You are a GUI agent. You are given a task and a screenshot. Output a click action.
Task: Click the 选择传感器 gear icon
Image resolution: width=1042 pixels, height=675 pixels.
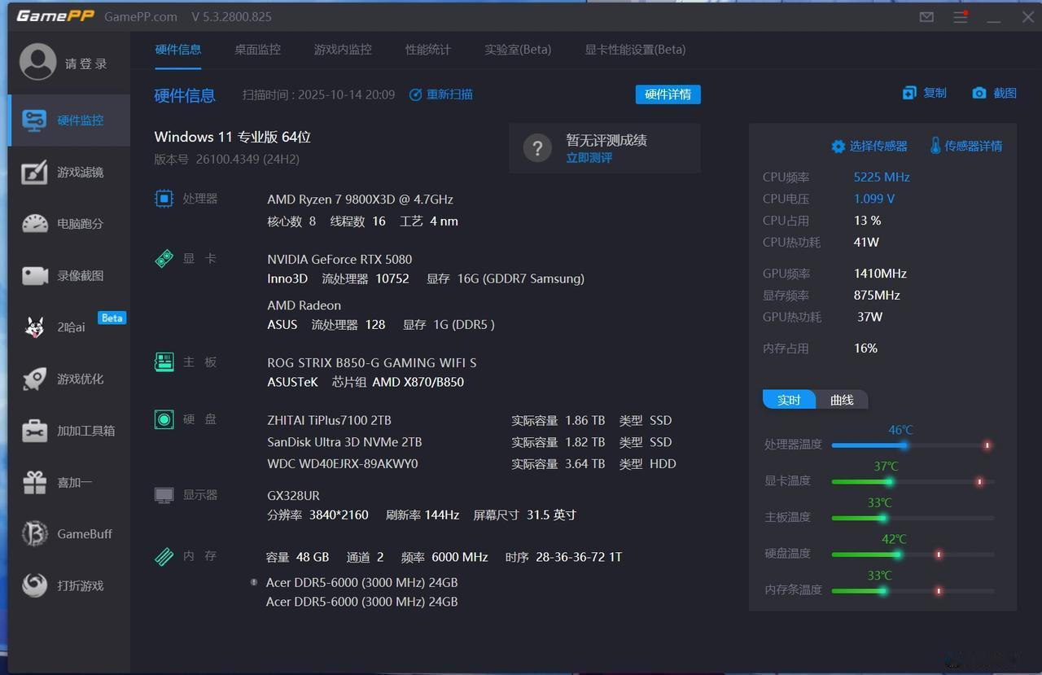838,147
